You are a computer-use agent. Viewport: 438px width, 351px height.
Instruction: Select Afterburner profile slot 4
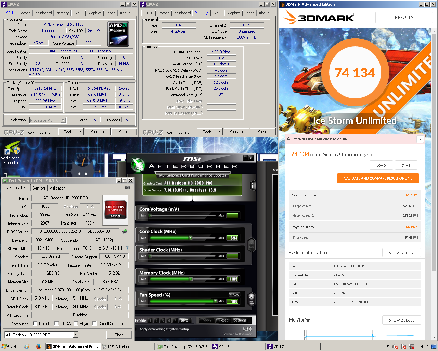pyautogui.click(x=169, y=320)
